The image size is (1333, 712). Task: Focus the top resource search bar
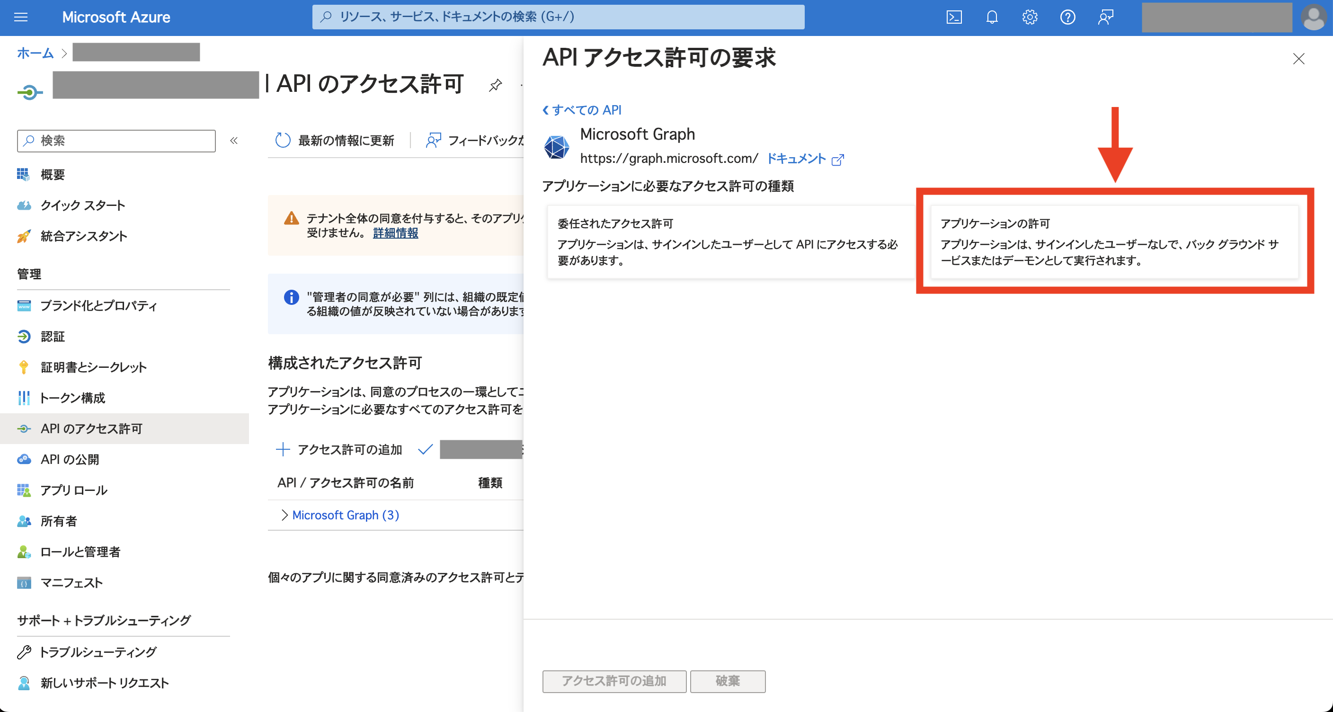point(558,17)
